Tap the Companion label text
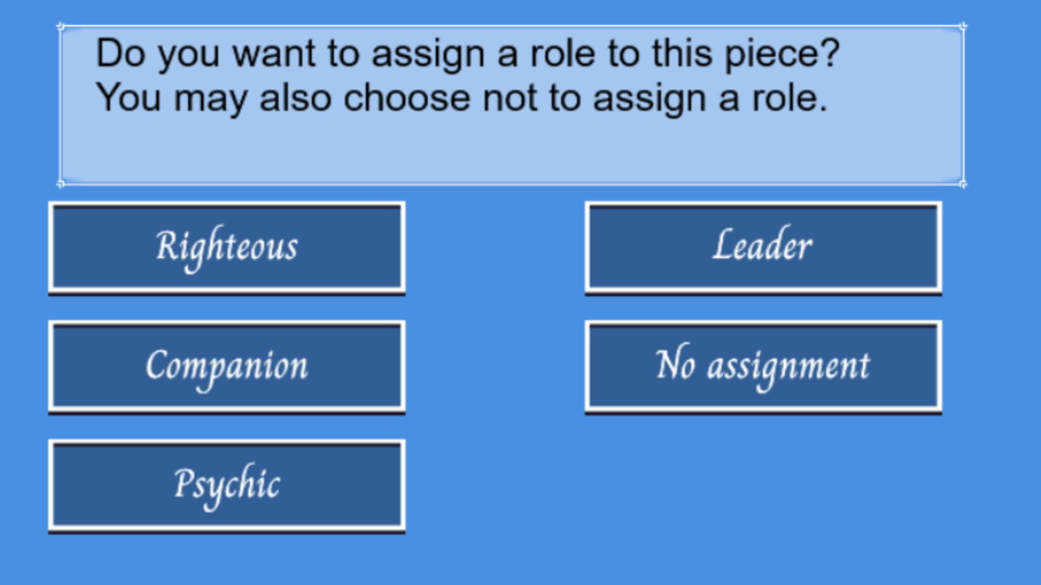The width and height of the screenshot is (1041, 585). 227,366
